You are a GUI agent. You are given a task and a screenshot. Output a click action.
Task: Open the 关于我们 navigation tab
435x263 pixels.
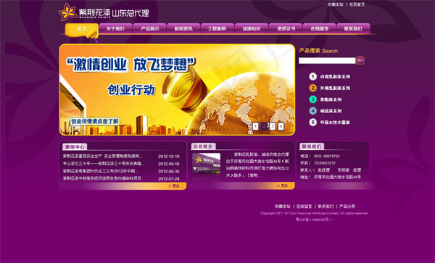tap(115, 28)
